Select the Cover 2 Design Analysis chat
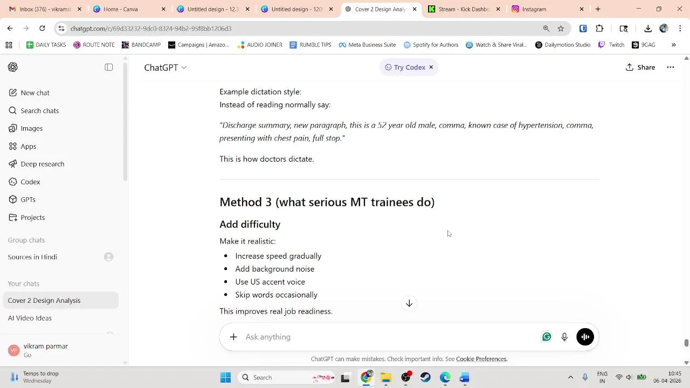 coord(61,301)
